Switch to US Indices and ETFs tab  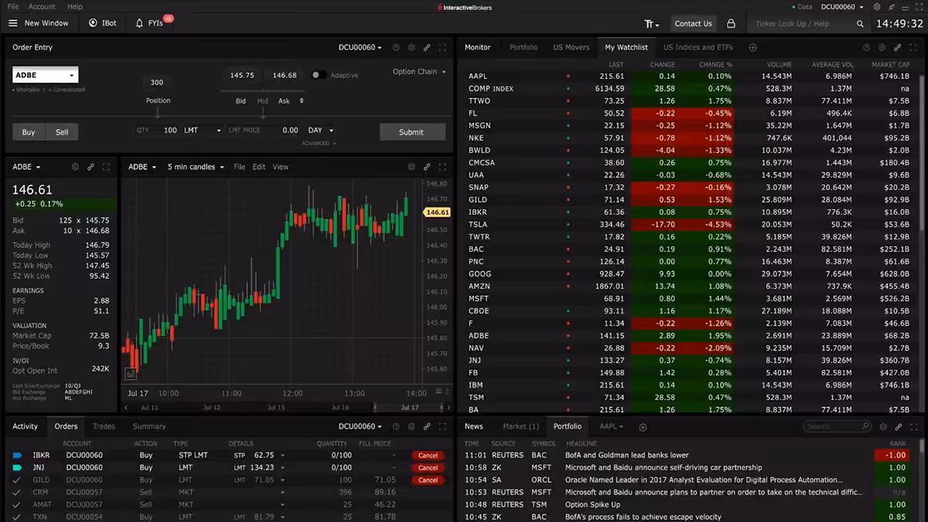(698, 48)
